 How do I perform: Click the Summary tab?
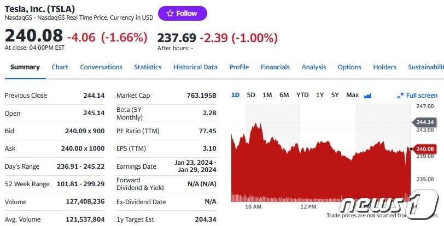coord(25,67)
